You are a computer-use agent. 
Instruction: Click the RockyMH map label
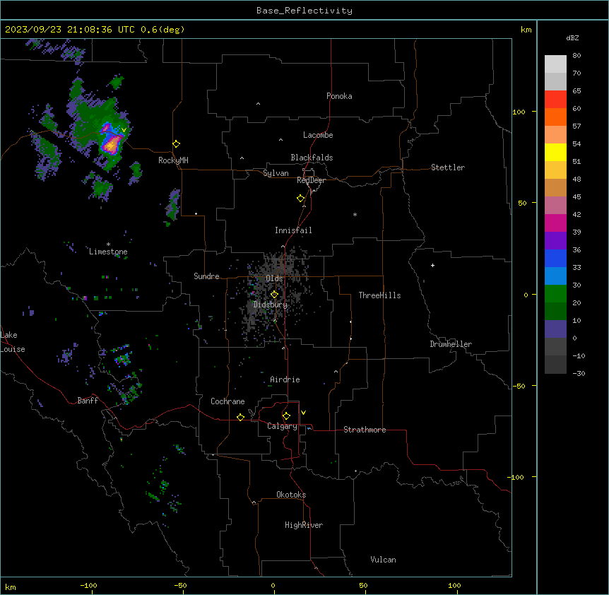pyautogui.click(x=173, y=160)
